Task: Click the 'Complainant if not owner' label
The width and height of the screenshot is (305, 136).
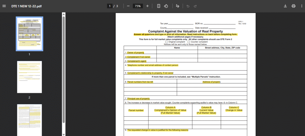Action: coord(139,57)
